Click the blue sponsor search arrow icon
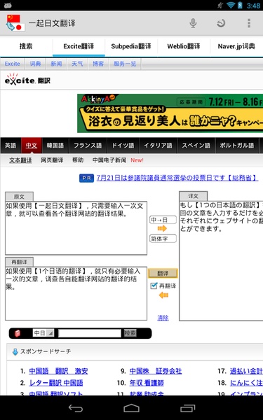Viewport: 263px width, 420px height. coord(15,351)
